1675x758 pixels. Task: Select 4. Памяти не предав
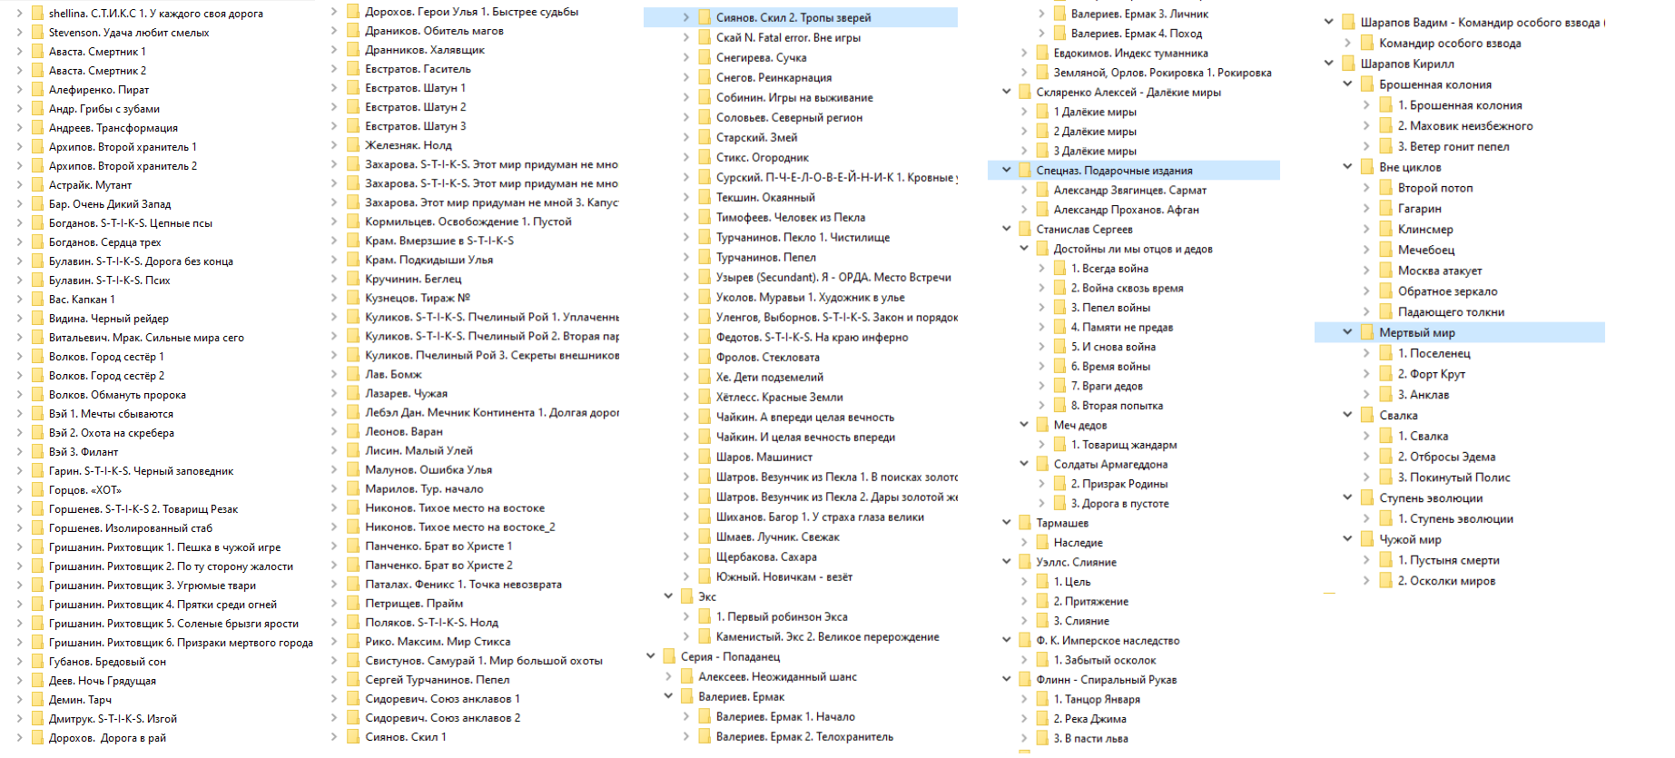[x=1122, y=327]
